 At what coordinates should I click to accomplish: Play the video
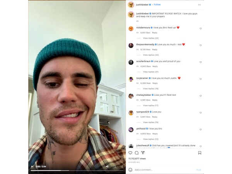click(x=32, y=167)
